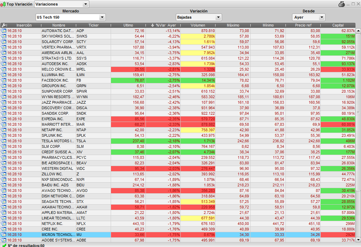
Task: Sort by the Inserción column header
Action: 24,25
